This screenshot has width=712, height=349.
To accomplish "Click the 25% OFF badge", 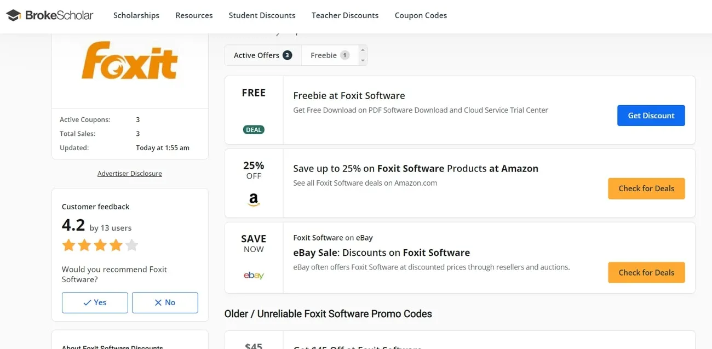I will (253, 170).
